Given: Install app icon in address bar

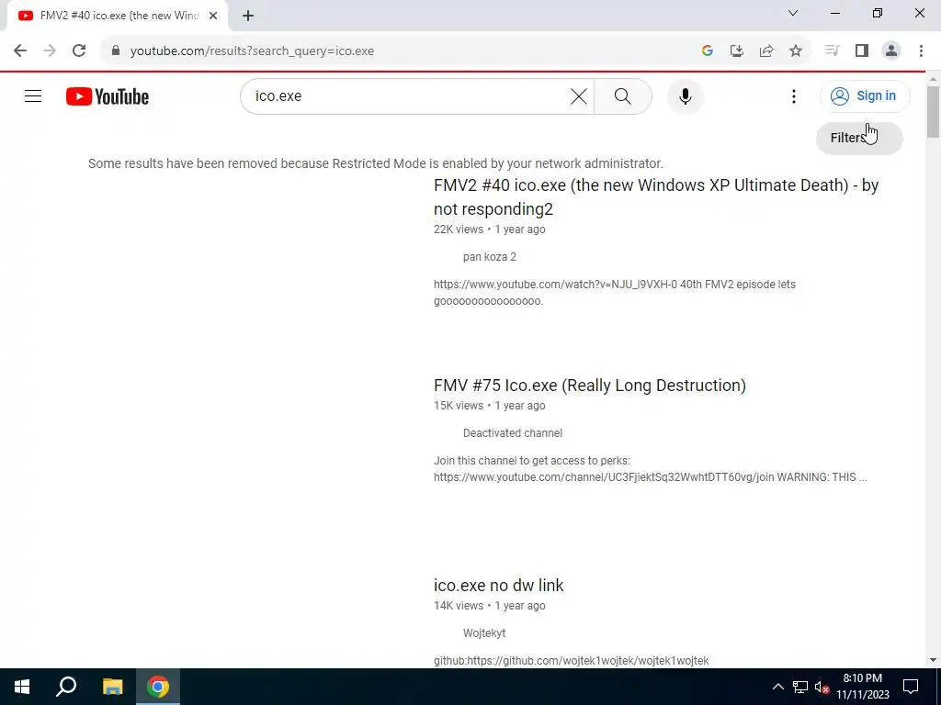Looking at the screenshot, I should click(x=736, y=51).
